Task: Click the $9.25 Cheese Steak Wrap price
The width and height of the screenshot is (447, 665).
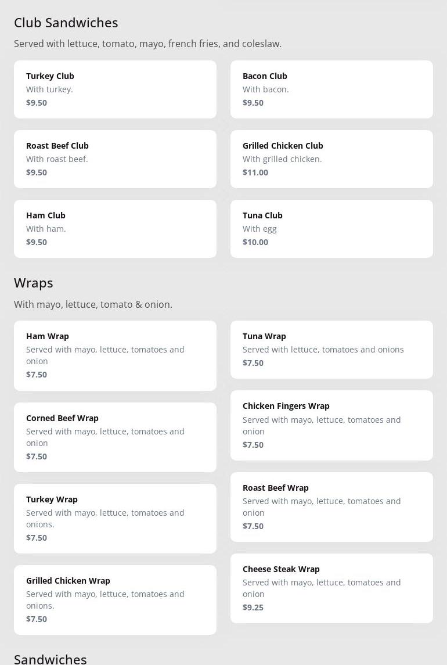Action: click(x=253, y=608)
